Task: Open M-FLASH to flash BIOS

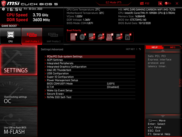Action: pos(19,121)
